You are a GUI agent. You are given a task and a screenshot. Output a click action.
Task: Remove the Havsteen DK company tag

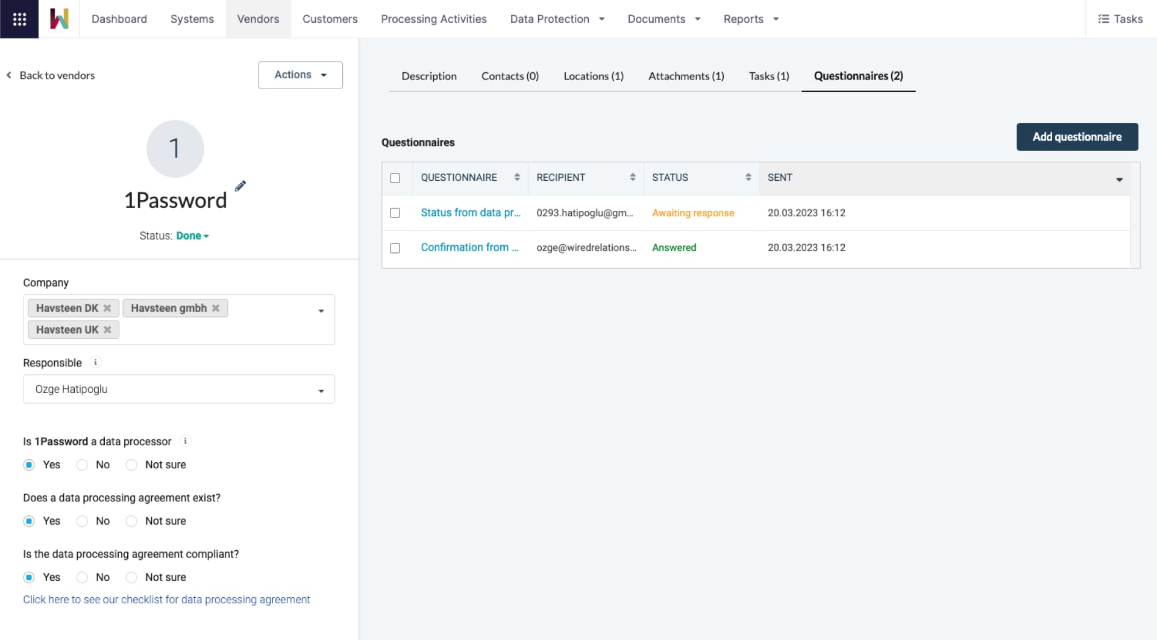[107, 308]
